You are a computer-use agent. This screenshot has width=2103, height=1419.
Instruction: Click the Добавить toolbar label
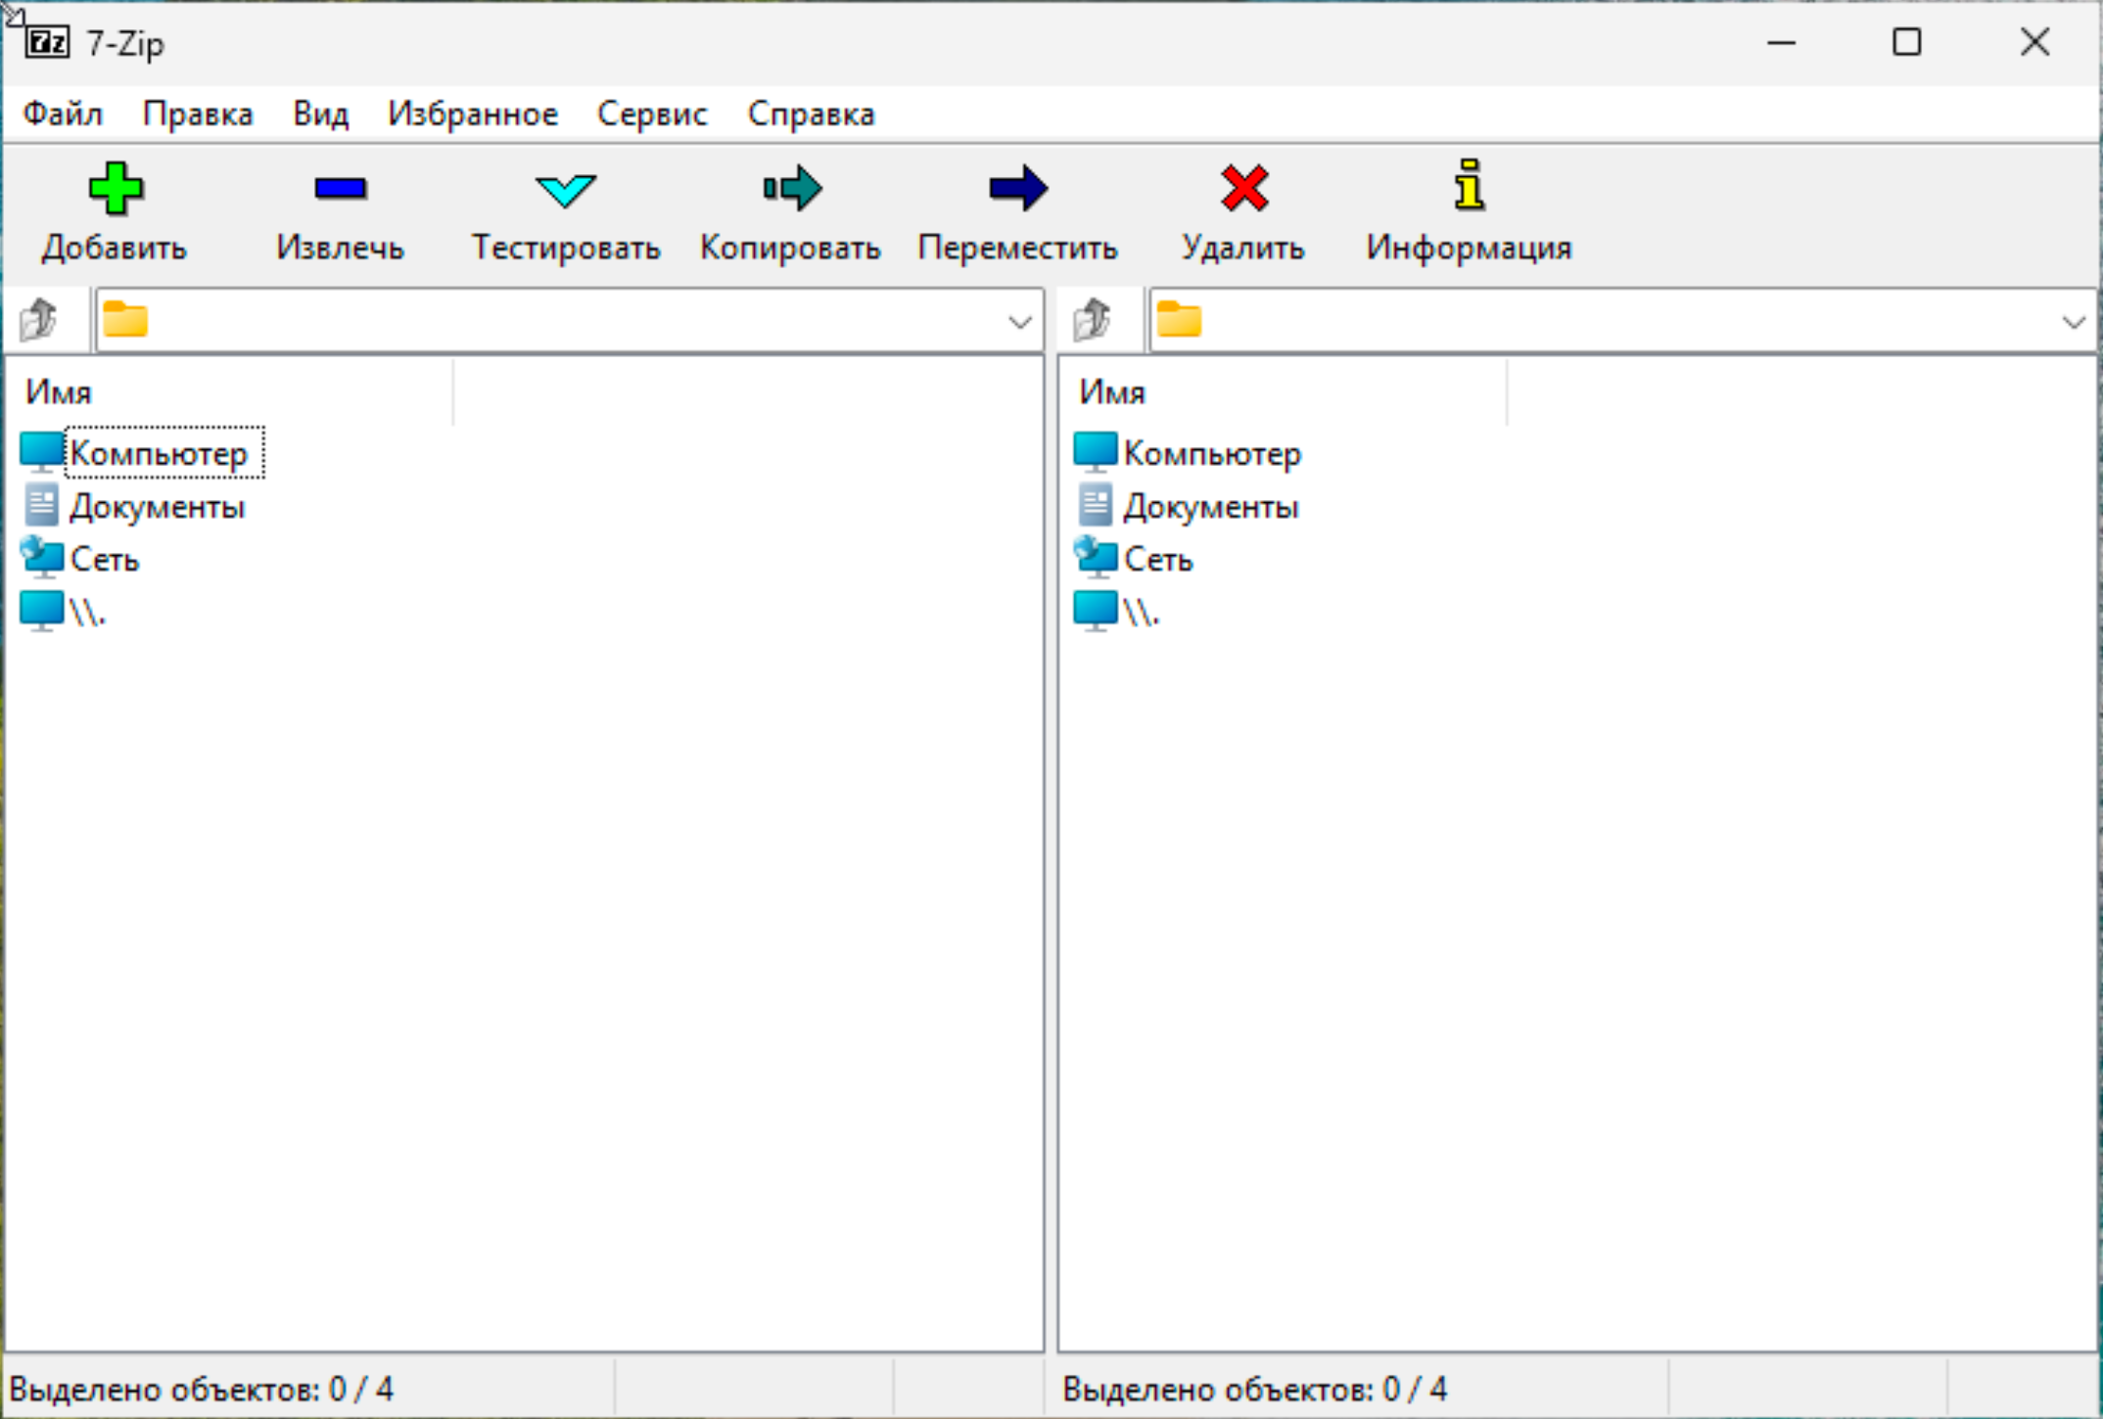click(115, 248)
